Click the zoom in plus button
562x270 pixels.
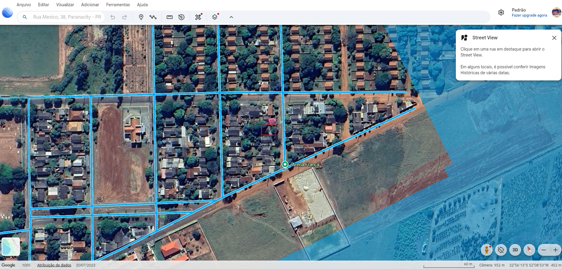click(555, 250)
